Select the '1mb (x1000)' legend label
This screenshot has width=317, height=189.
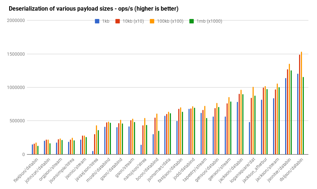pyautogui.click(x=209, y=21)
